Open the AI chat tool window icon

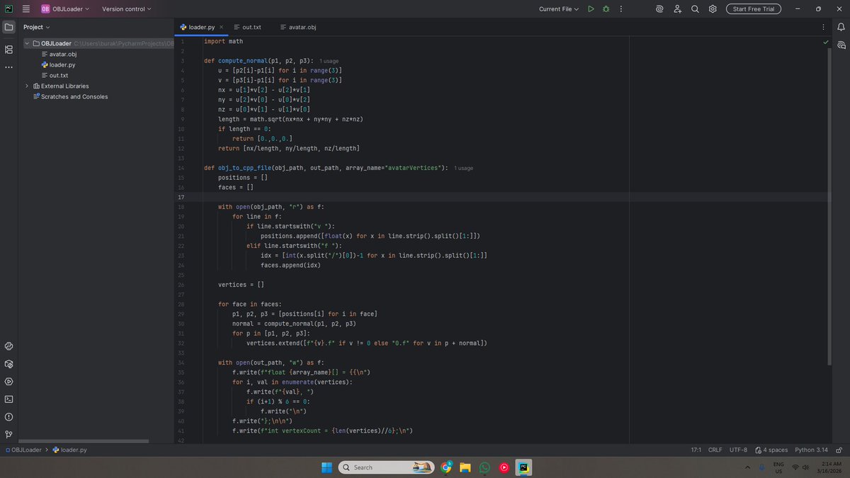841,45
